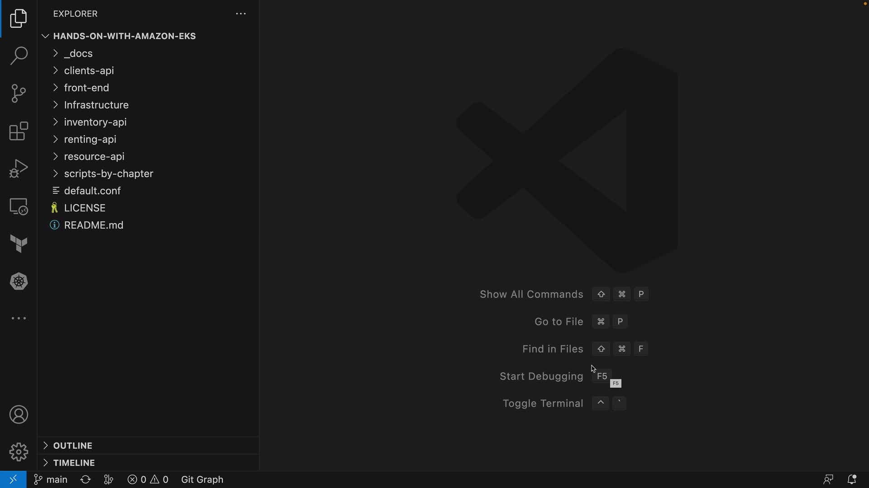The height and width of the screenshot is (488, 869).
Task: Open the Extensions view
Action: click(x=19, y=131)
